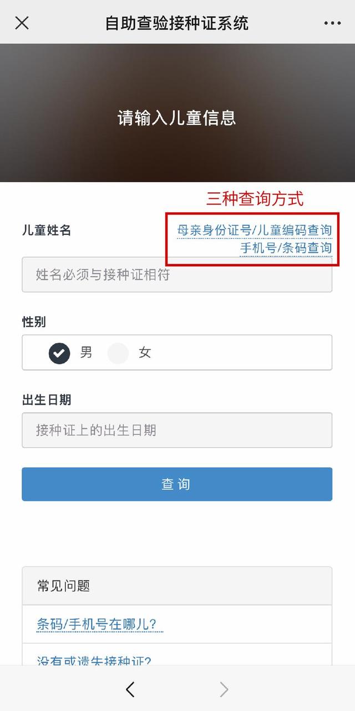
Task: Tap the bottom forward arrow icon
Action: 224,689
